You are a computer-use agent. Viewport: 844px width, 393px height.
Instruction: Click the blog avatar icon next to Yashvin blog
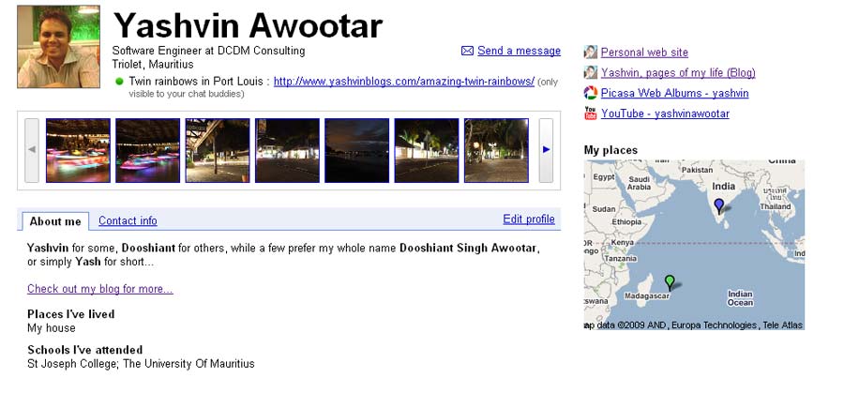[x=591, y=72]
